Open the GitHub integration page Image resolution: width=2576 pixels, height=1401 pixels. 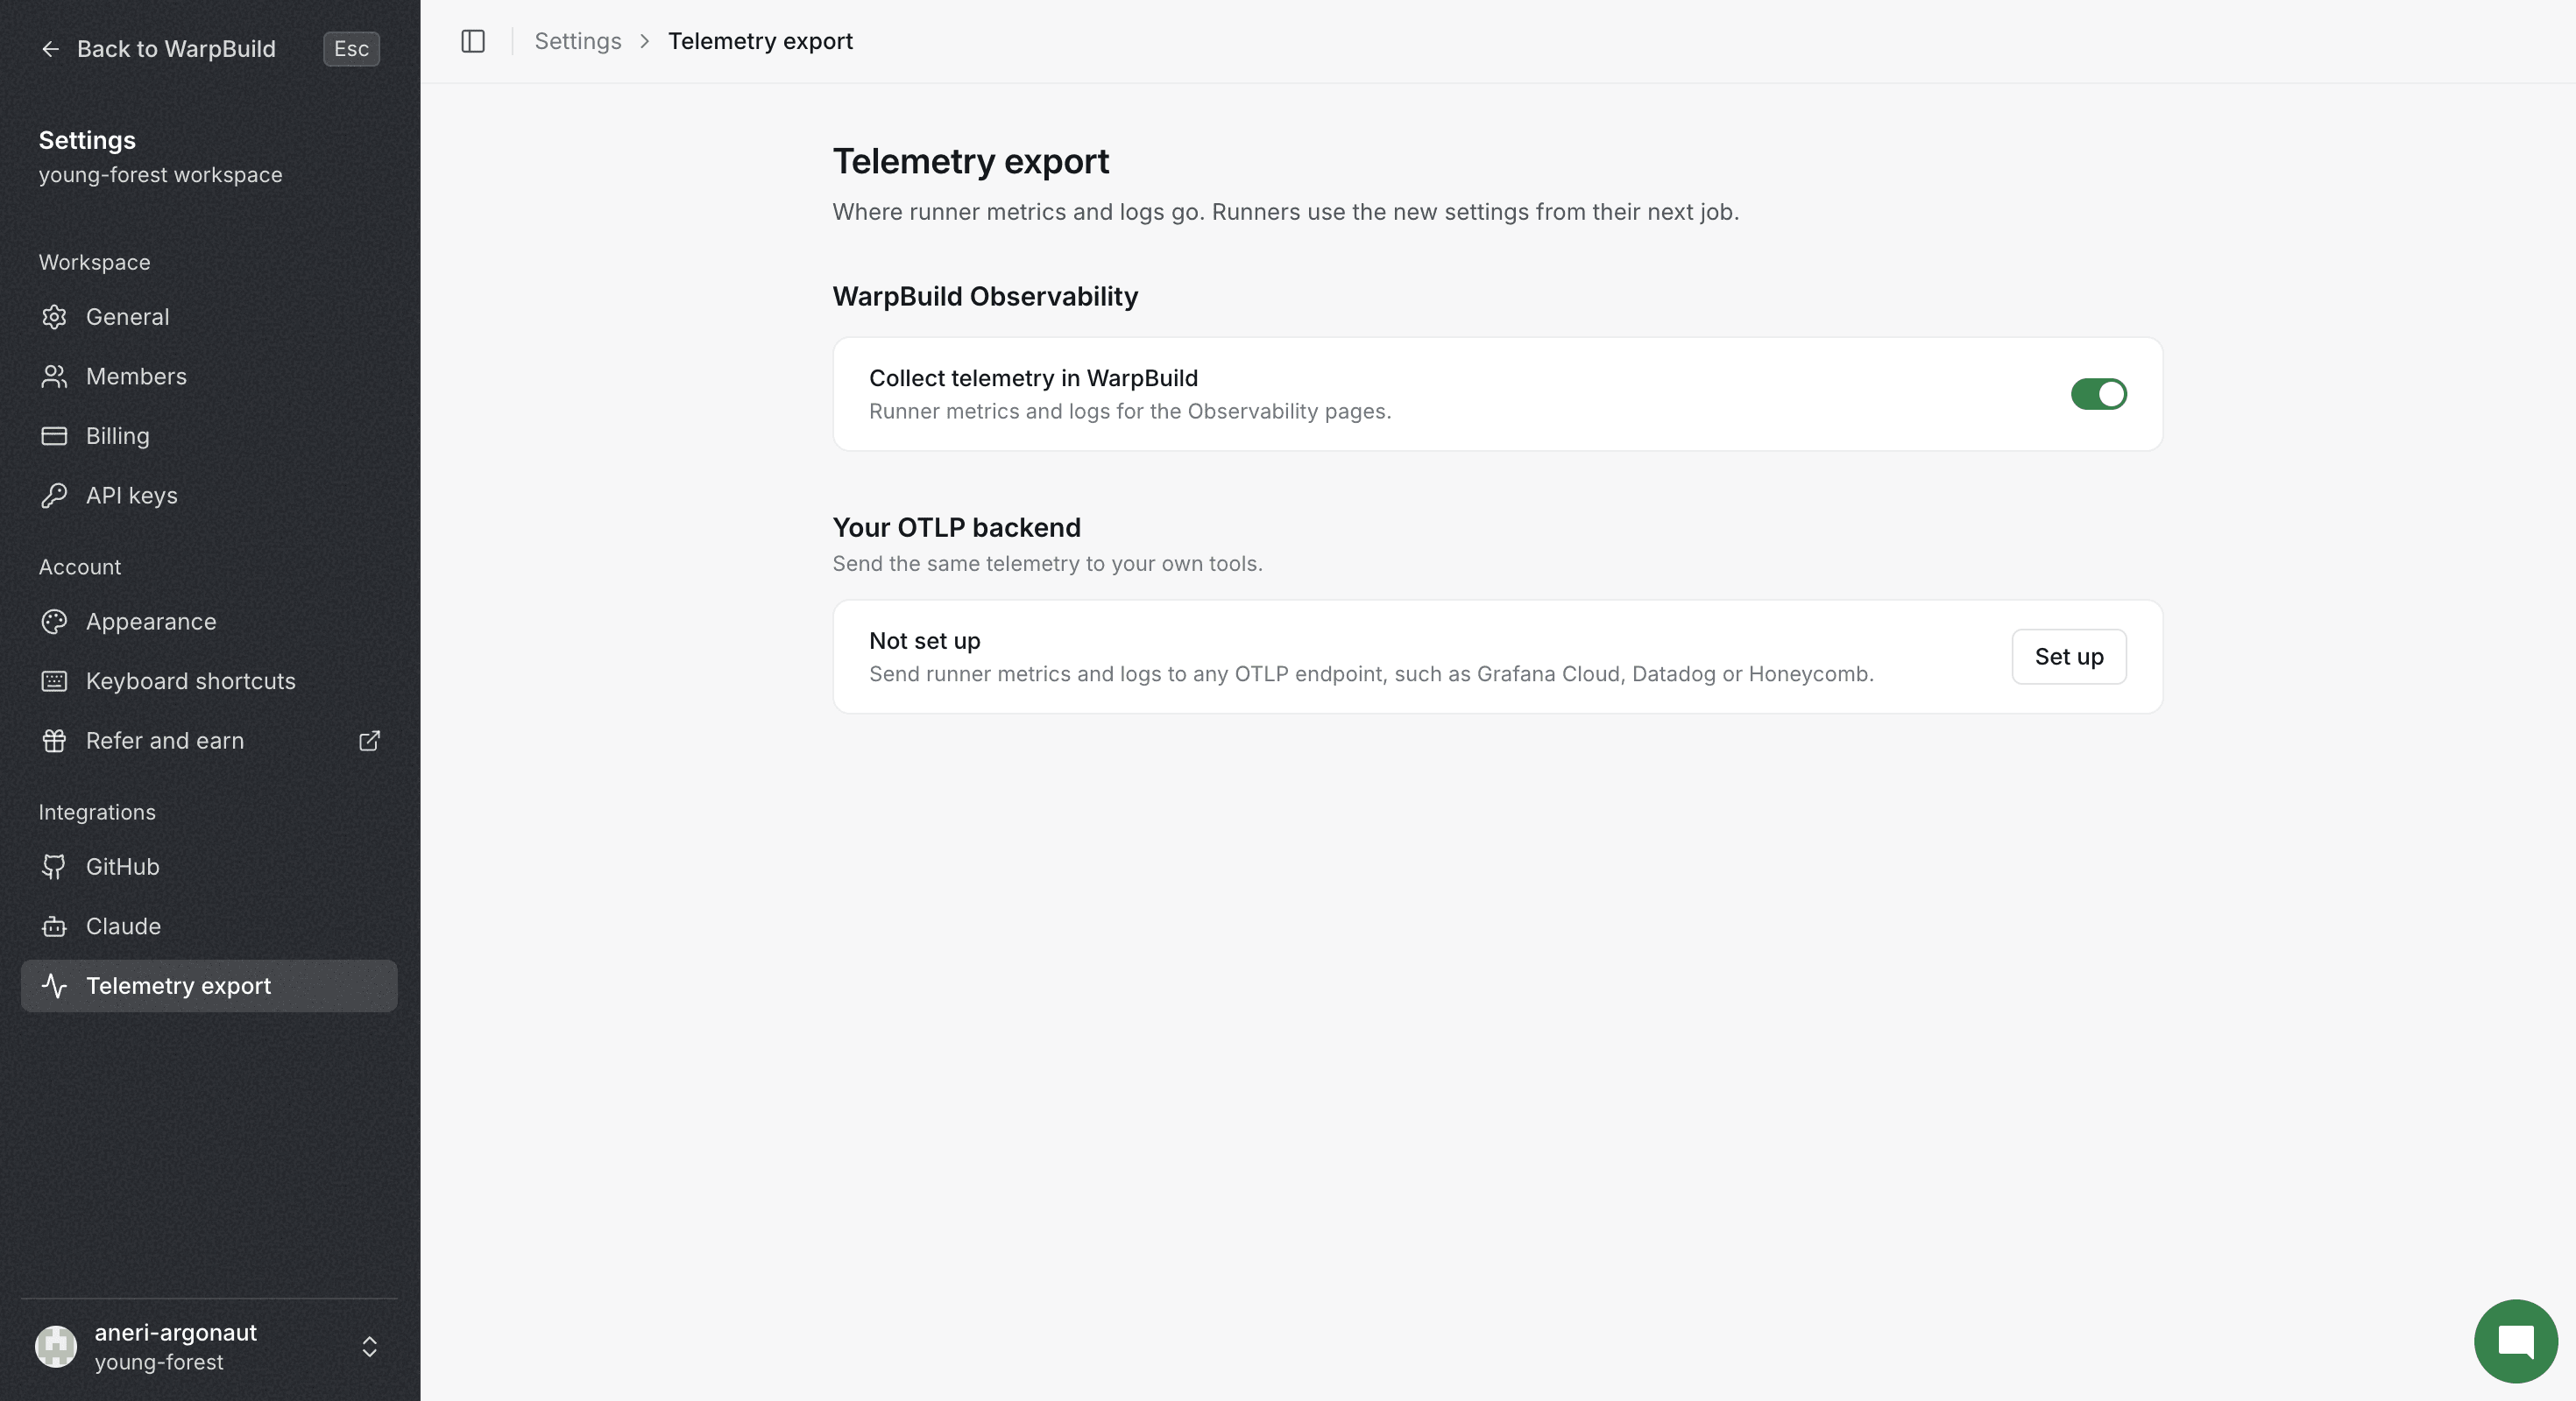point(209,866)
